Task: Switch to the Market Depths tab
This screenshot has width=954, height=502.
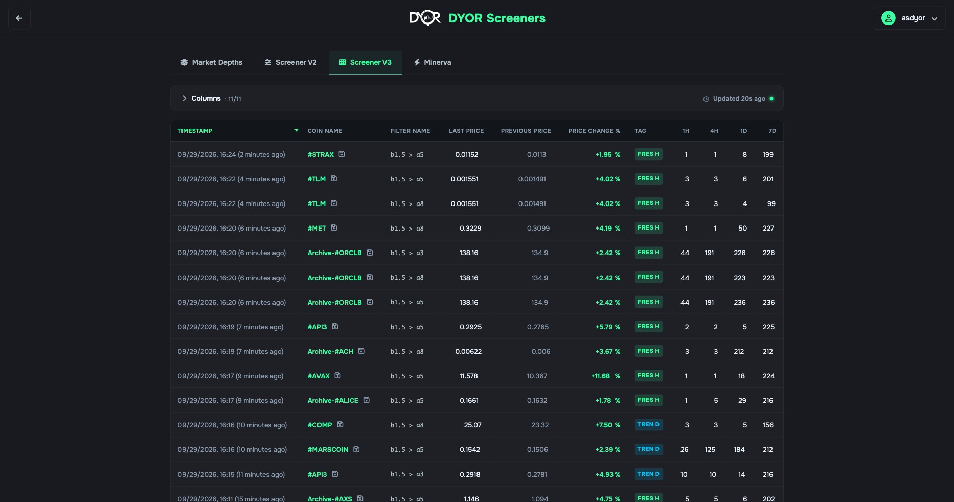Action: click(211, 62)
